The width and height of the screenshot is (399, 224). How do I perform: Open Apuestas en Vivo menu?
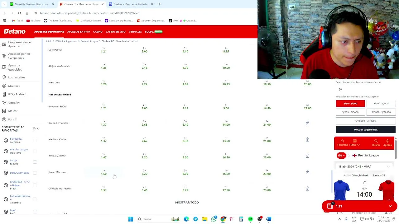(79, 32)
